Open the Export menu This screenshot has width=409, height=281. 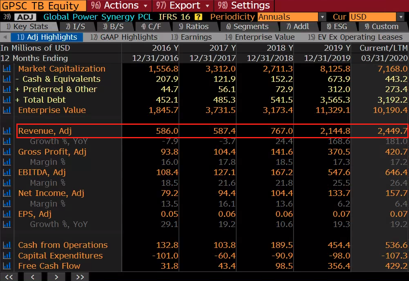click(183, 6)
